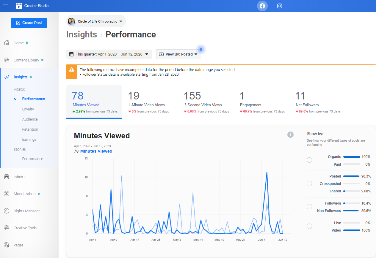Select the Minutes Viewed metric tab
376x258 pixels.
pos(94,102)
